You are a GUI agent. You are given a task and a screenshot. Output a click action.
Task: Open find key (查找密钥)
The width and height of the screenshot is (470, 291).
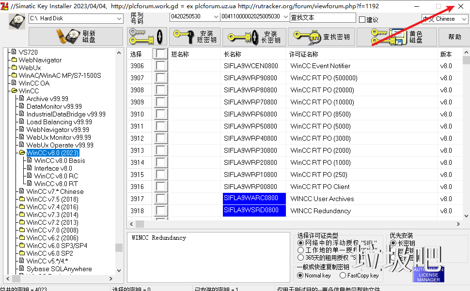(320, 37)
